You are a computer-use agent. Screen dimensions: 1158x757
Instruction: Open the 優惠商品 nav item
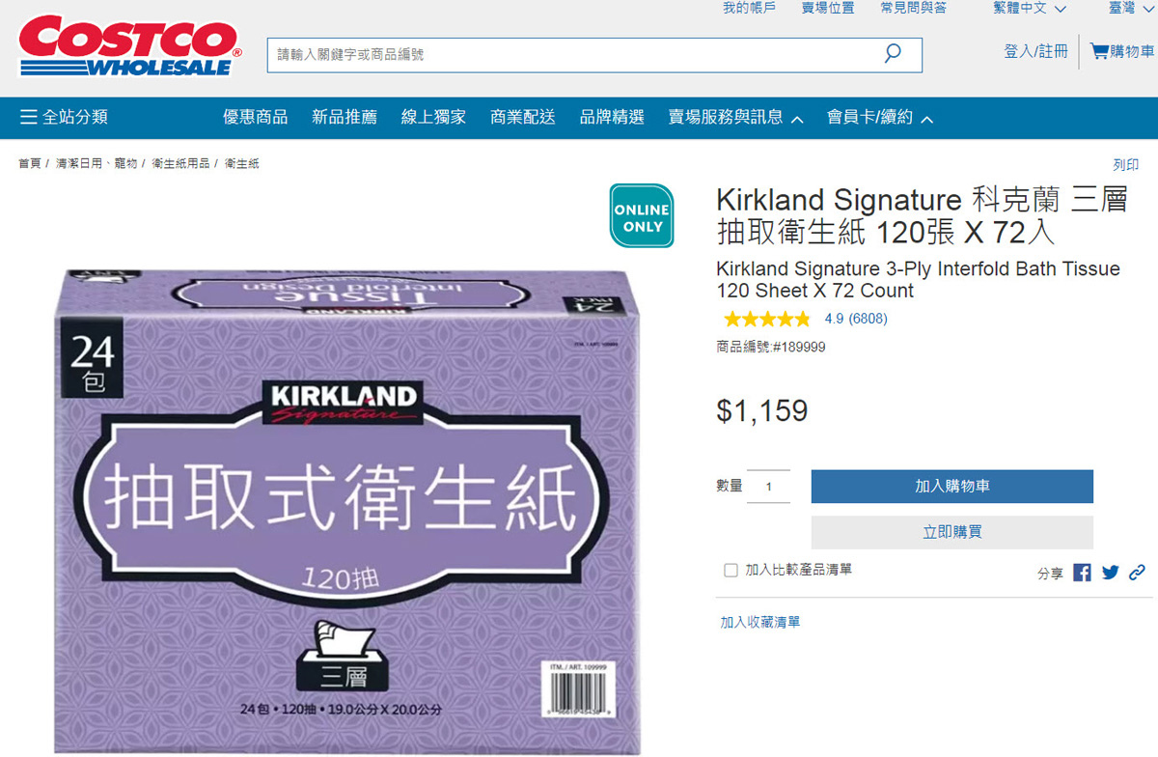tap(255, 118)
